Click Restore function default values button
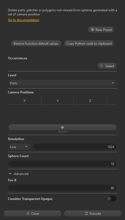This screenshot has width=125, height=220. 36,43
